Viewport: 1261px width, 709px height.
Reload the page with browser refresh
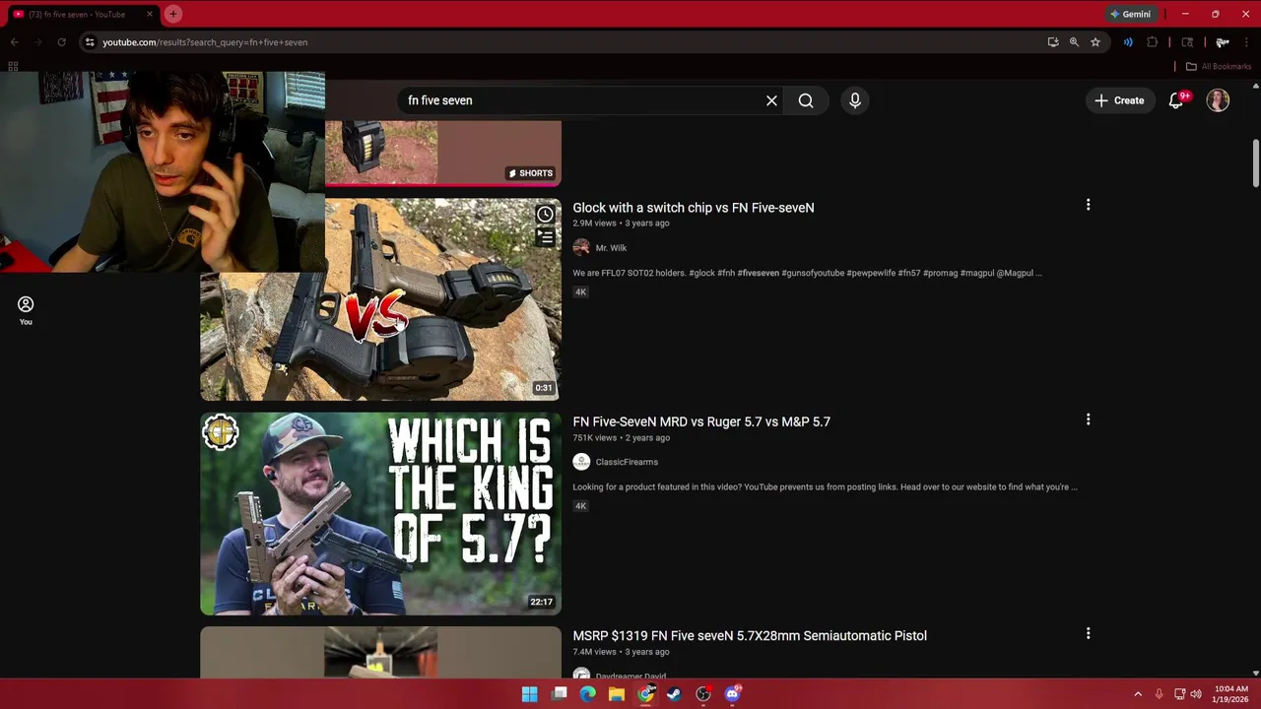(61, 42)
